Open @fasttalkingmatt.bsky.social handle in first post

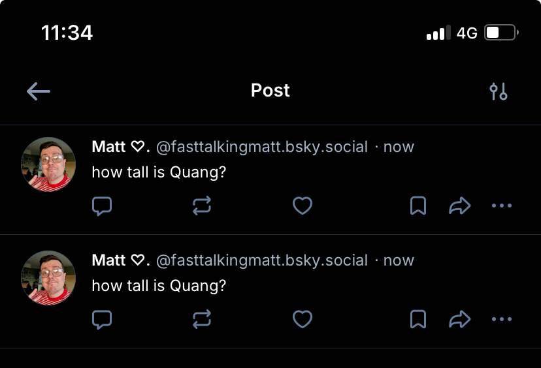262,147
